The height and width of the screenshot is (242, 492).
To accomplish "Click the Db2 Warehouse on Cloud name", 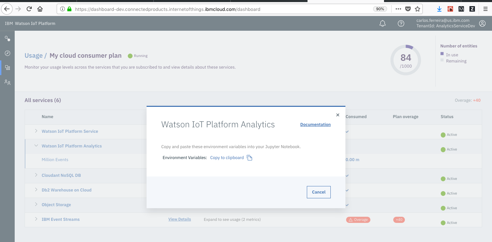I will [x=67, y=190].
